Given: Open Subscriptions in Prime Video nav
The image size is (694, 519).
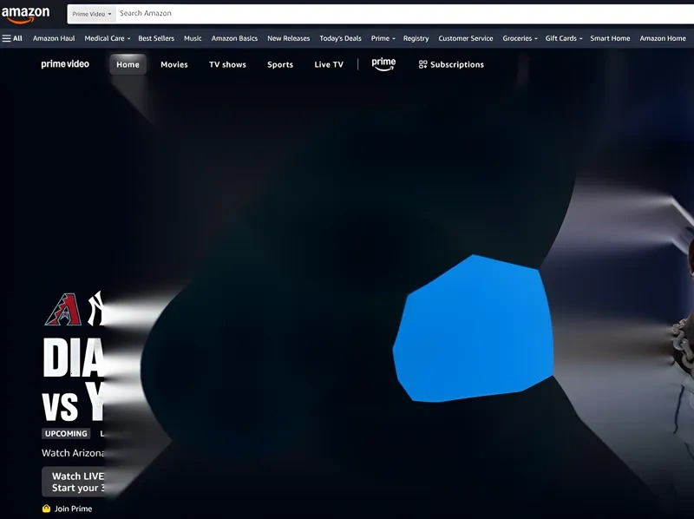Looking at the screenshot, I should pyautogui.click(x=451, y=64).
